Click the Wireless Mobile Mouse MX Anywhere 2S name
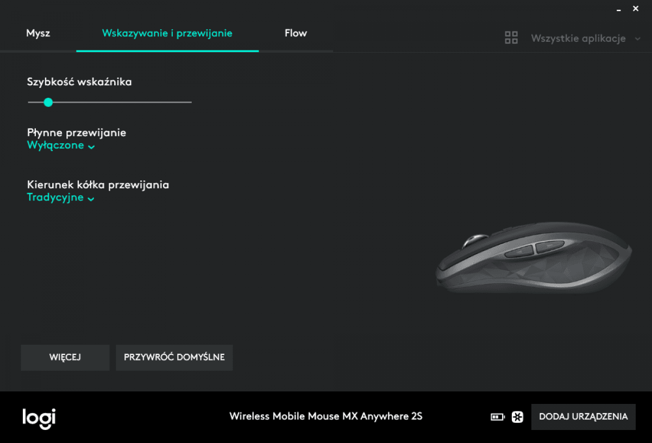The height and width of the screenshot is (443, 652). [x=325, y=416]
